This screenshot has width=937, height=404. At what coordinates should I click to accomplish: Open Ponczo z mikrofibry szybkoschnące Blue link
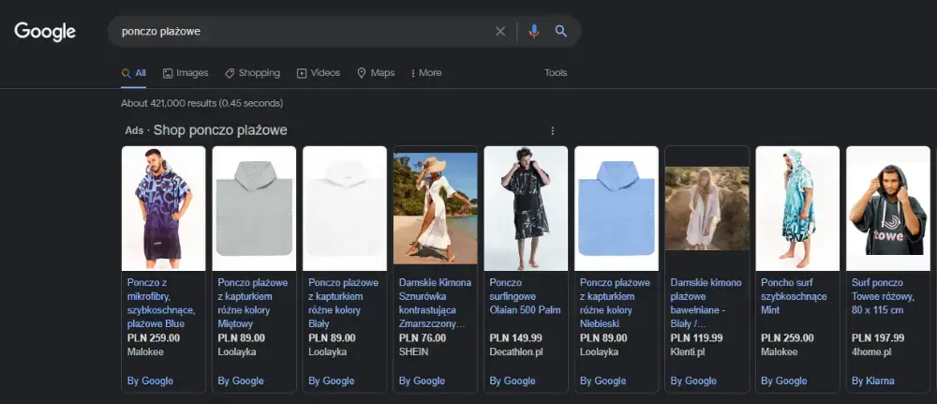tap(161, 303)
